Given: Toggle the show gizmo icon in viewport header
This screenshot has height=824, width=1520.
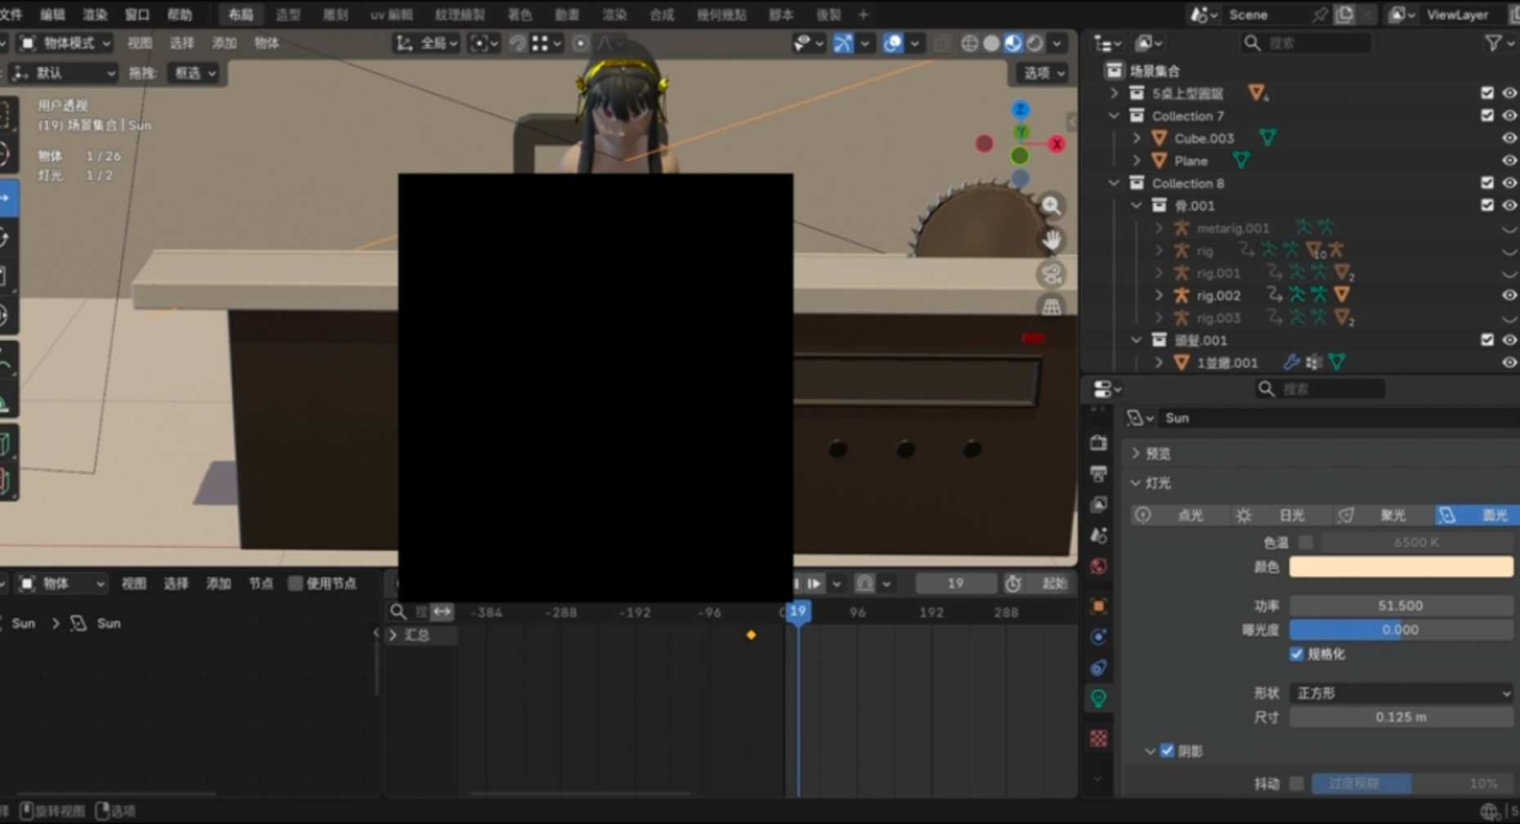Looking at the screenshot, I should [x=843, y=43].
